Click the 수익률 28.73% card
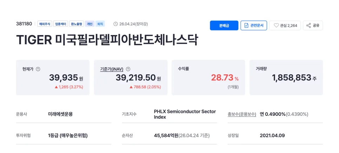Screen dimensions: 339x153 tap(208, 77)
